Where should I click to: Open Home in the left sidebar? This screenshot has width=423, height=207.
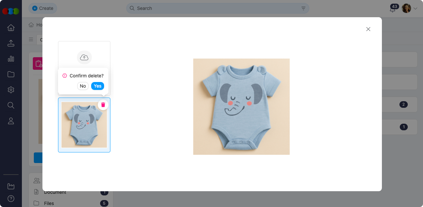[x=11, y=28]
